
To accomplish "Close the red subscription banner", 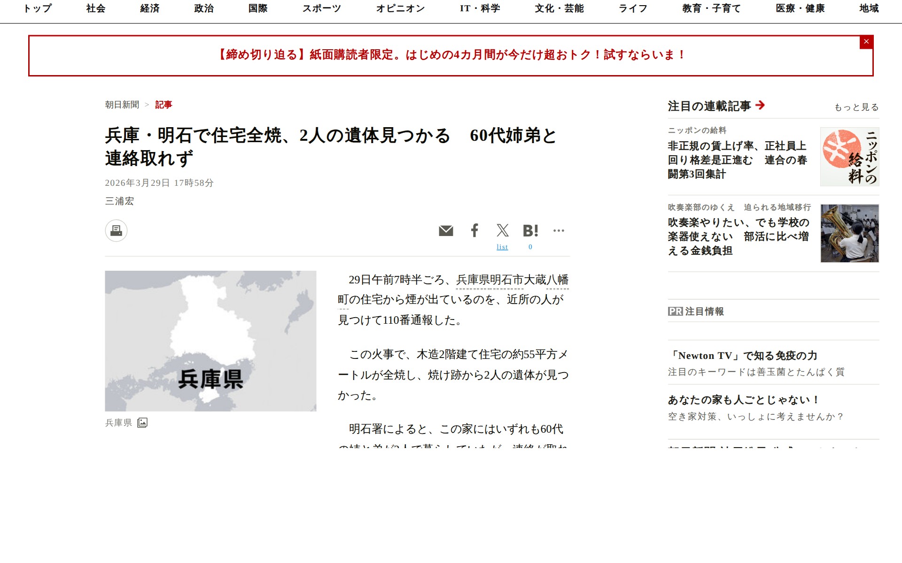I will pos(866,42).
